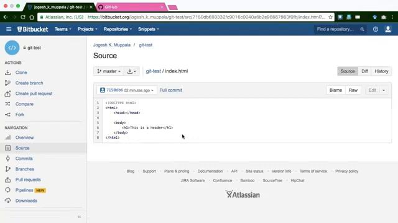Select the git-test Bitbucket browser tab
Image resolution: width=398 pixels, height=223 pixels.
tap(59, 7)
